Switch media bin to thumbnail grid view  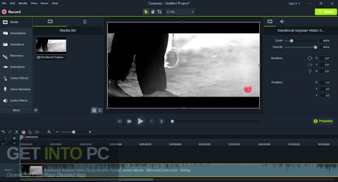(x=94, y=110)
